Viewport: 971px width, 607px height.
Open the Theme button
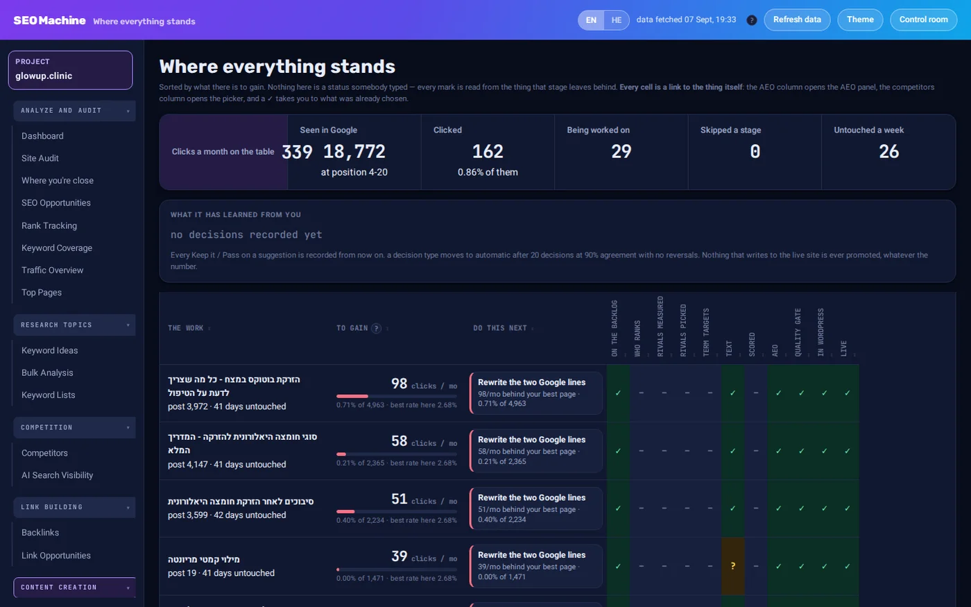[x=860, y=19]
